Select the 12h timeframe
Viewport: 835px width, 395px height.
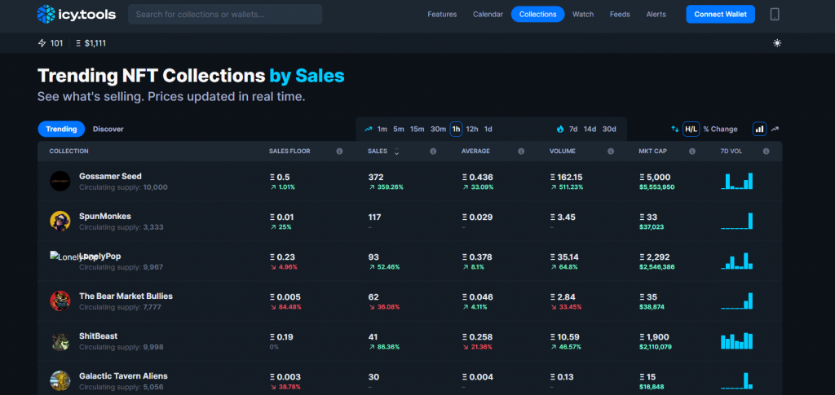(472, 129)
